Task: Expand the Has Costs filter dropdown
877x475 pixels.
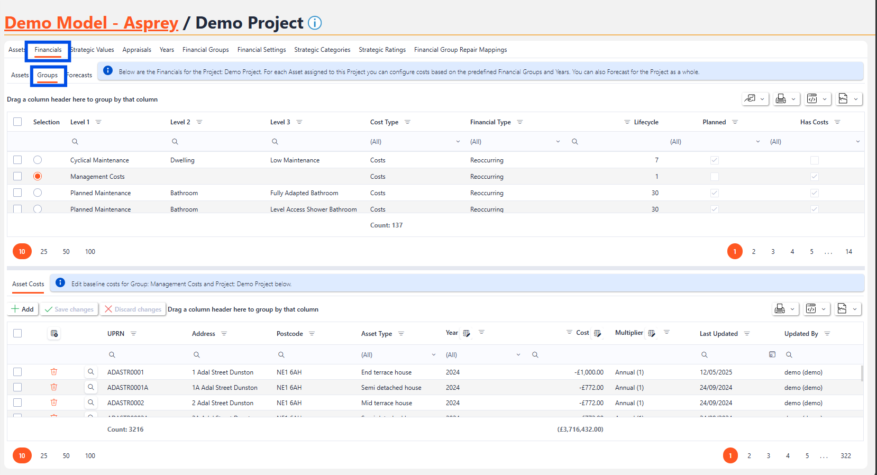Action: click(857, 142)
